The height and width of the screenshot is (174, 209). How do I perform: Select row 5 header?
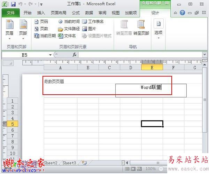coord(13,124)
